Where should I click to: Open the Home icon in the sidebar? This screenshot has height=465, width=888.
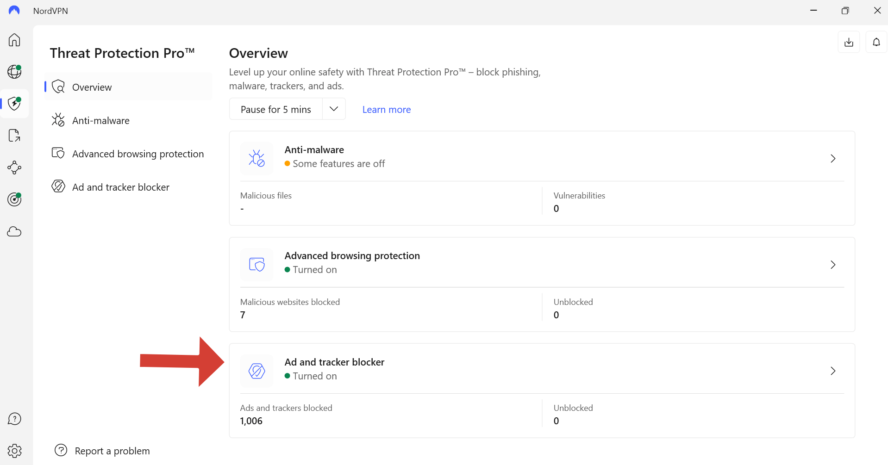coord(14,40)
